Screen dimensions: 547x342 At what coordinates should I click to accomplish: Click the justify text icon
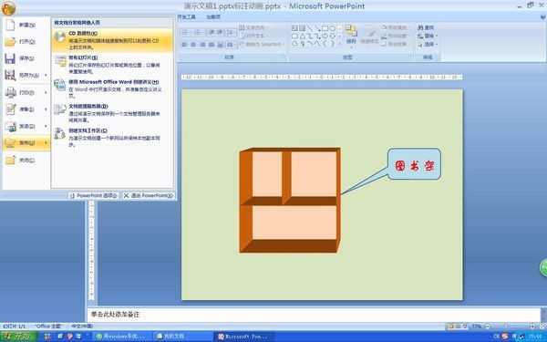click(212, 45)
